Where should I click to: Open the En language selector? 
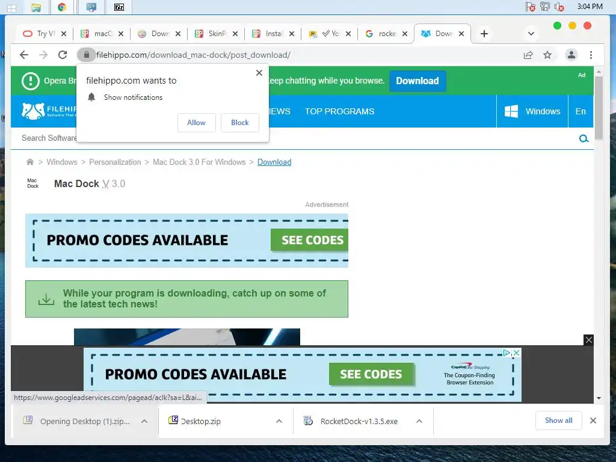coord(581,111)
